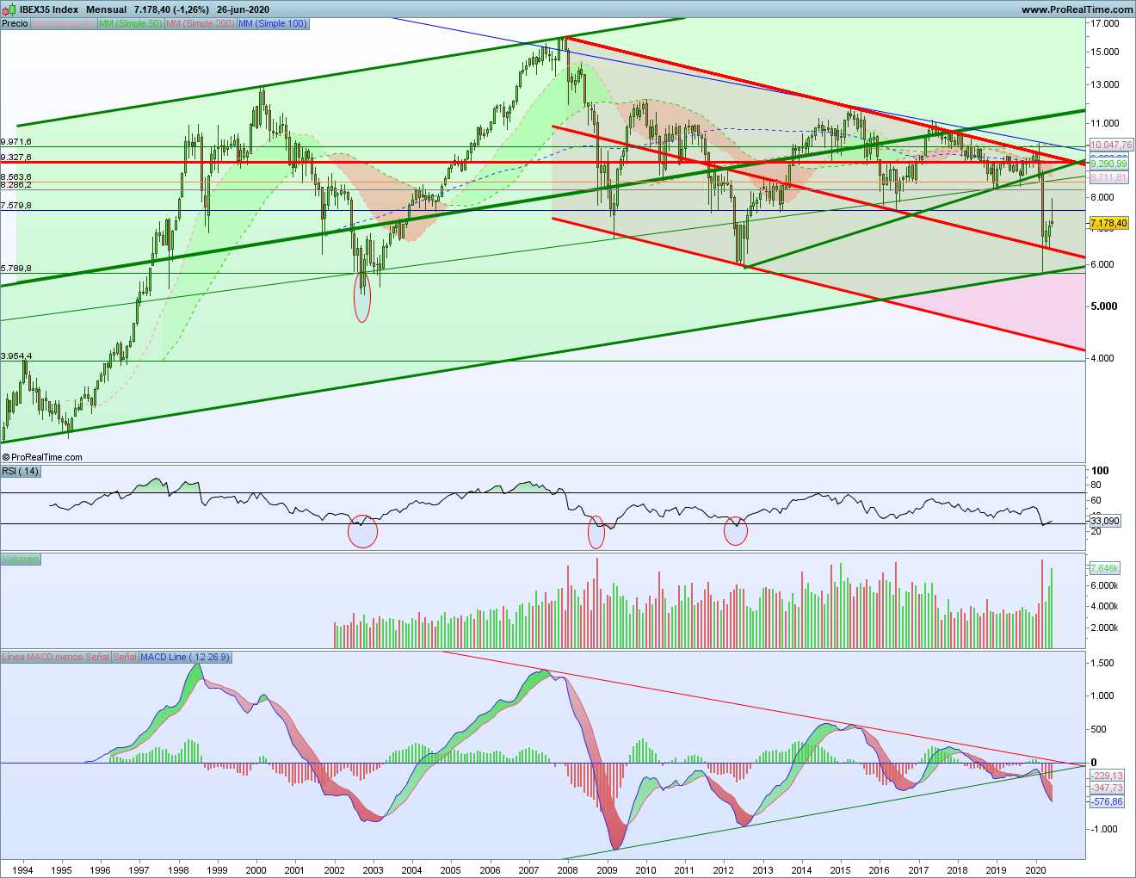1136x878 pixels.
Task: Toggle the MM (Simple 20) moving average label
Action: click(64, 23)
